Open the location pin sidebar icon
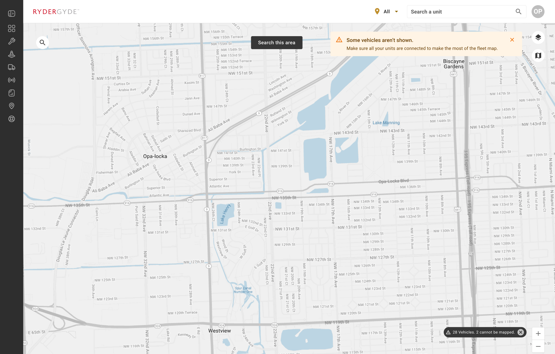The image size is (555, 354). [12, 106]
